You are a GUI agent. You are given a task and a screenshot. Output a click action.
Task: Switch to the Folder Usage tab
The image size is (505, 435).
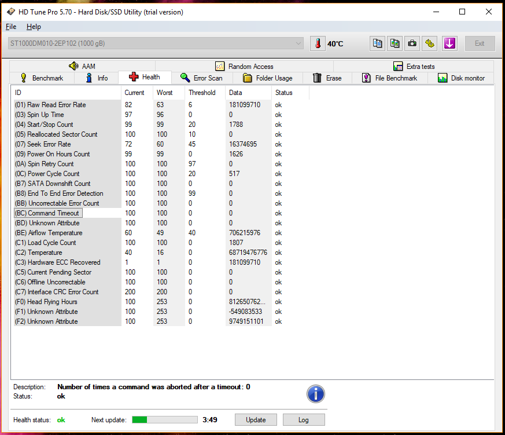point(268,78)
